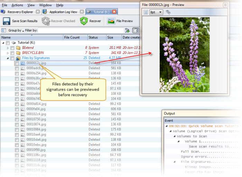Click the Group by panel icon
The height and width of the screenshot is (177, 242).
coord(4,30)
